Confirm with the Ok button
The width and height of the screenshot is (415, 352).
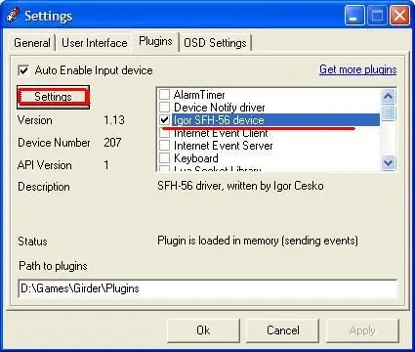(203, 330)
